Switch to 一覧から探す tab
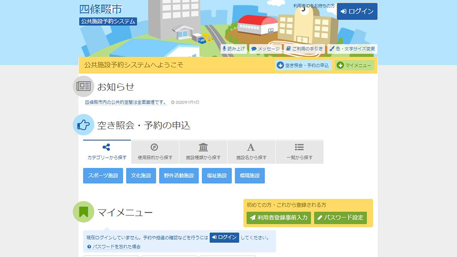The height and width of the screenshot is (257, 457). 299,152
